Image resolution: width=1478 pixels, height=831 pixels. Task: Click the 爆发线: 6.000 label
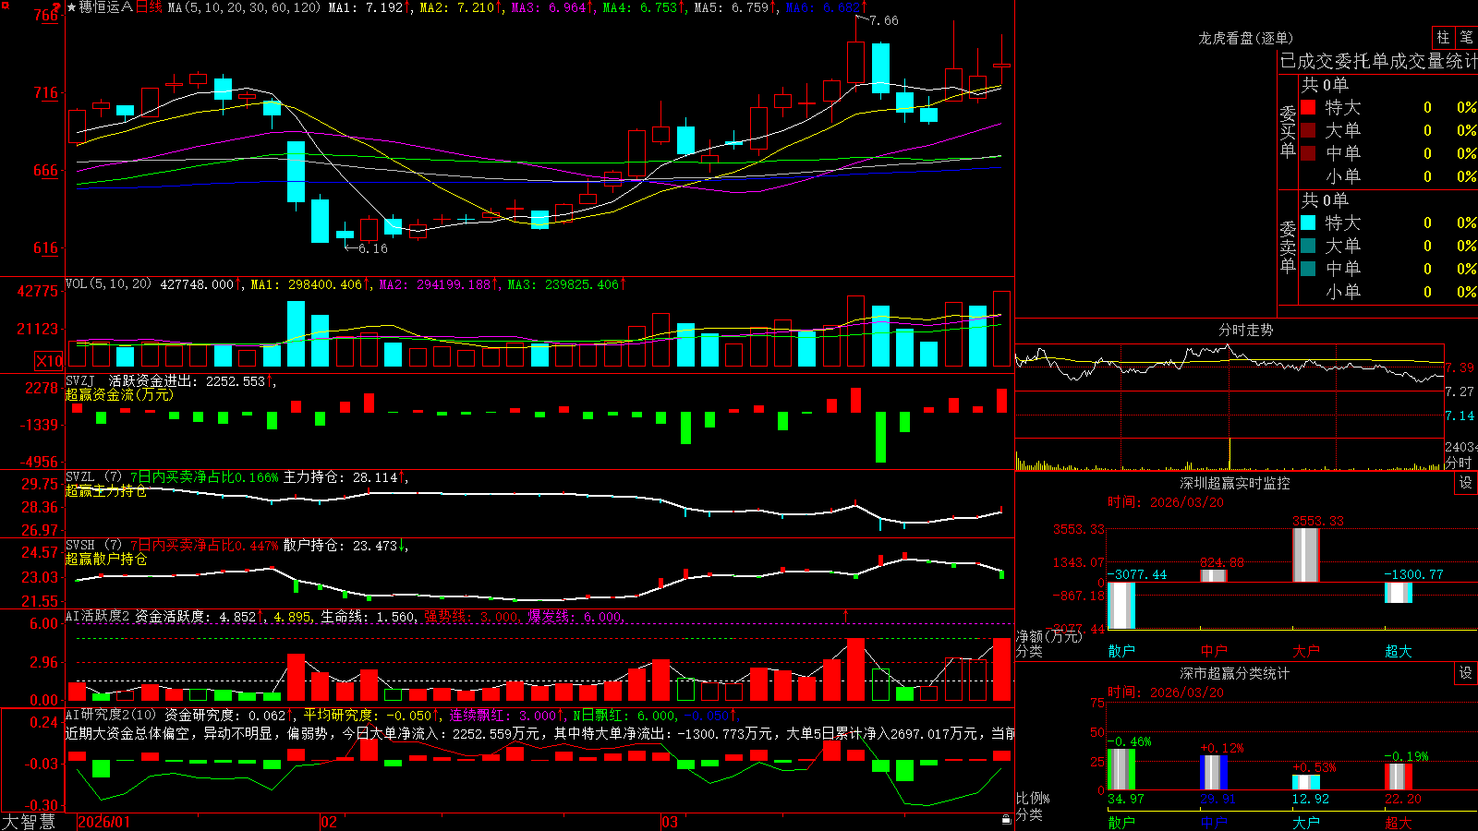575,616
